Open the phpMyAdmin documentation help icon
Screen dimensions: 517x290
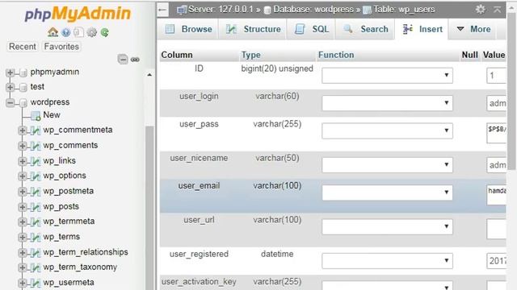click(66, 32)
